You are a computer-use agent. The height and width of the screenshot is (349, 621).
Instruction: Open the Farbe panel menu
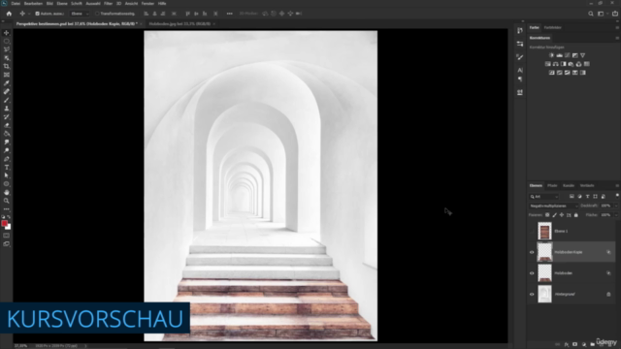tap(617, 28)
